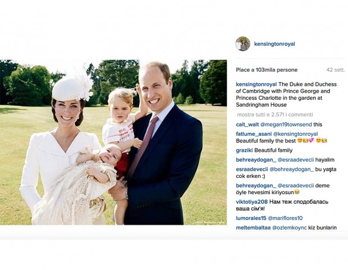
Task: Open the esraadevecii commenter profile
Action: point(252,170)
